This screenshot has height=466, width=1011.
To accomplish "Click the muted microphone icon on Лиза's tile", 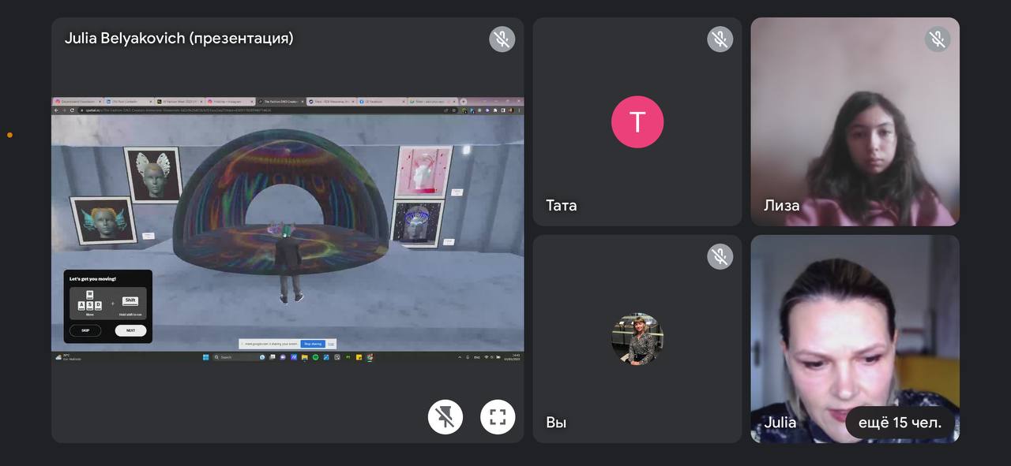I will [938, 39].
